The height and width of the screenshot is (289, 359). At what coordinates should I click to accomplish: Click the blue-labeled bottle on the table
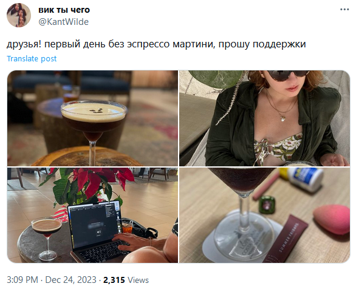tap(303, 178)
